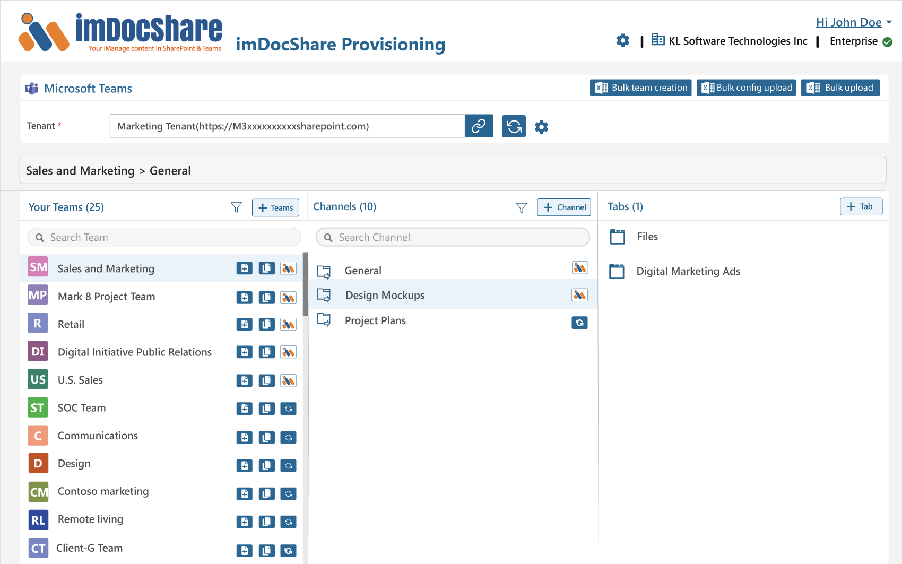Viewport: 902px width, 564px height.
Task: Click the teams list scrollbar
Action: click(x=305, y=284)
